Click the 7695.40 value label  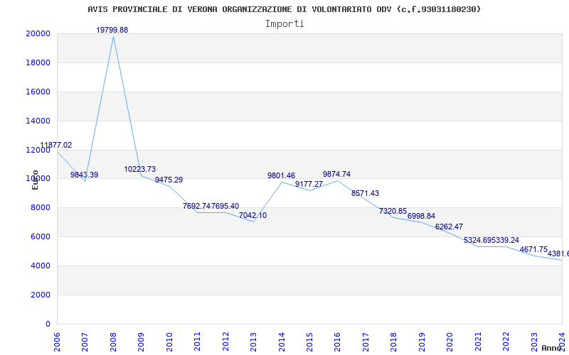coord(225,206)
